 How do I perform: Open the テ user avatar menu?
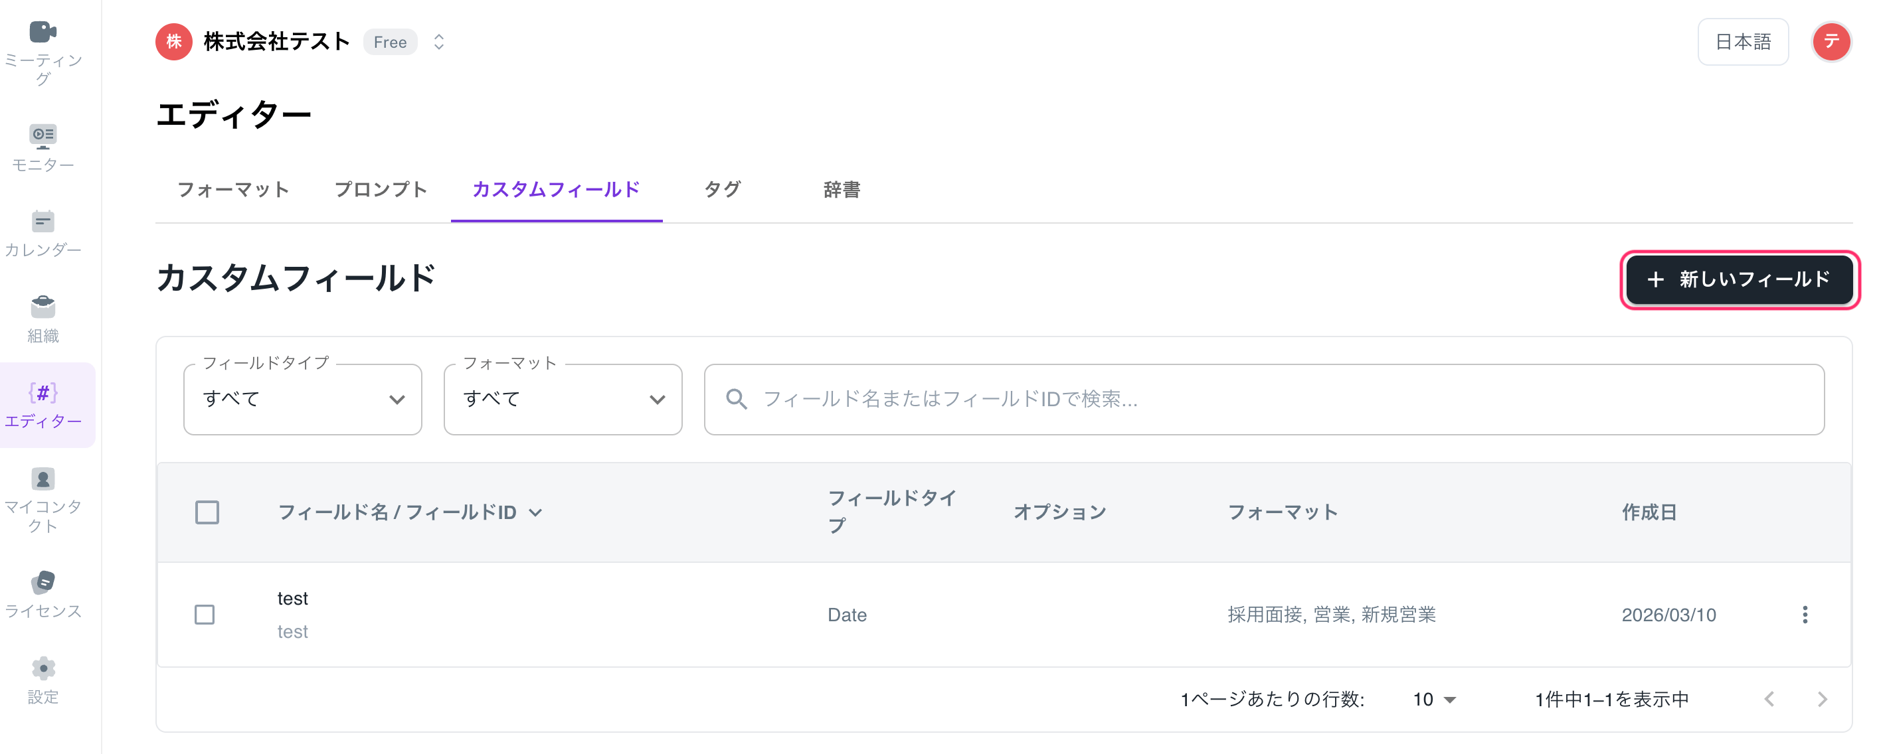coord(1831,42)
